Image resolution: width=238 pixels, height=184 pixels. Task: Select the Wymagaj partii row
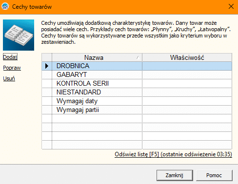click(x=137, y=110)
